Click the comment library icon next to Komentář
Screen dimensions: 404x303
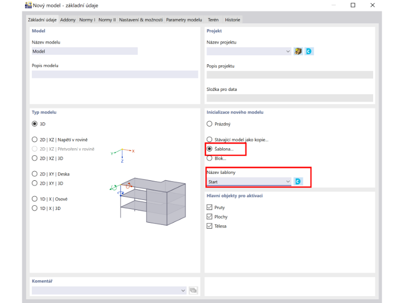point(193,290)
